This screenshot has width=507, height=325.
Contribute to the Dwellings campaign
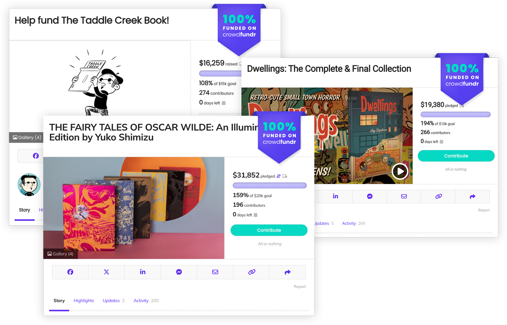pyautogui.click(x=456, y=156)
